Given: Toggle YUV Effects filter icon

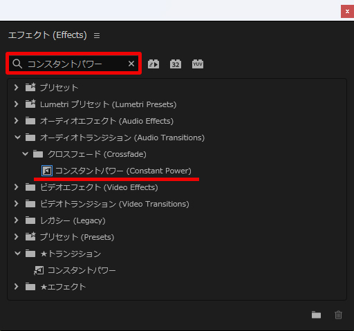Looking at the screenshot, I should tap(198, 64).
